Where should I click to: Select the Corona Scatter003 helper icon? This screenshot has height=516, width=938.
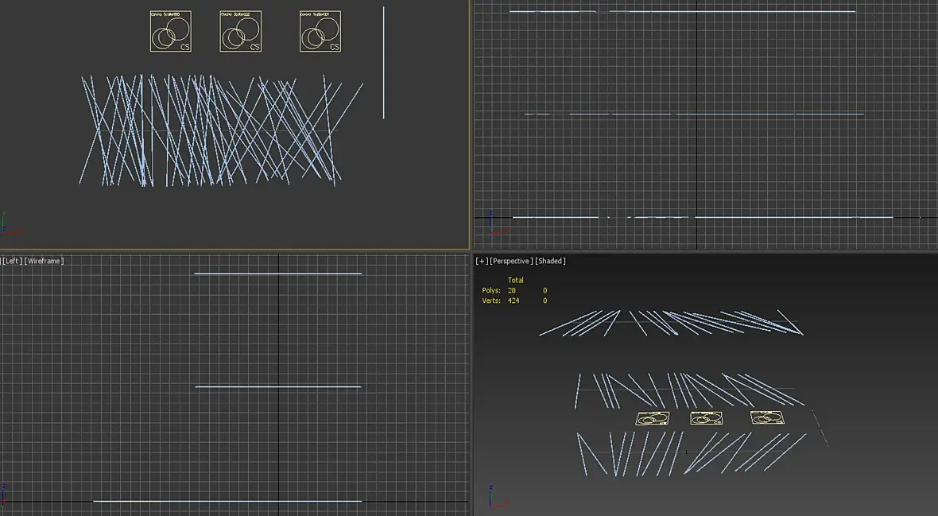point(170,31)
